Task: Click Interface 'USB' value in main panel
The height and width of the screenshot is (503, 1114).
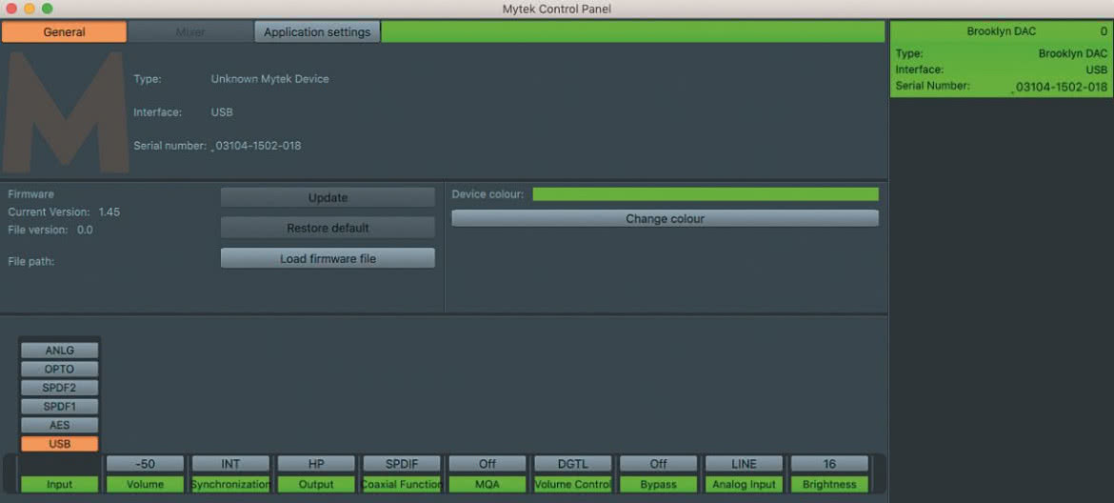Action: [222, 112]
